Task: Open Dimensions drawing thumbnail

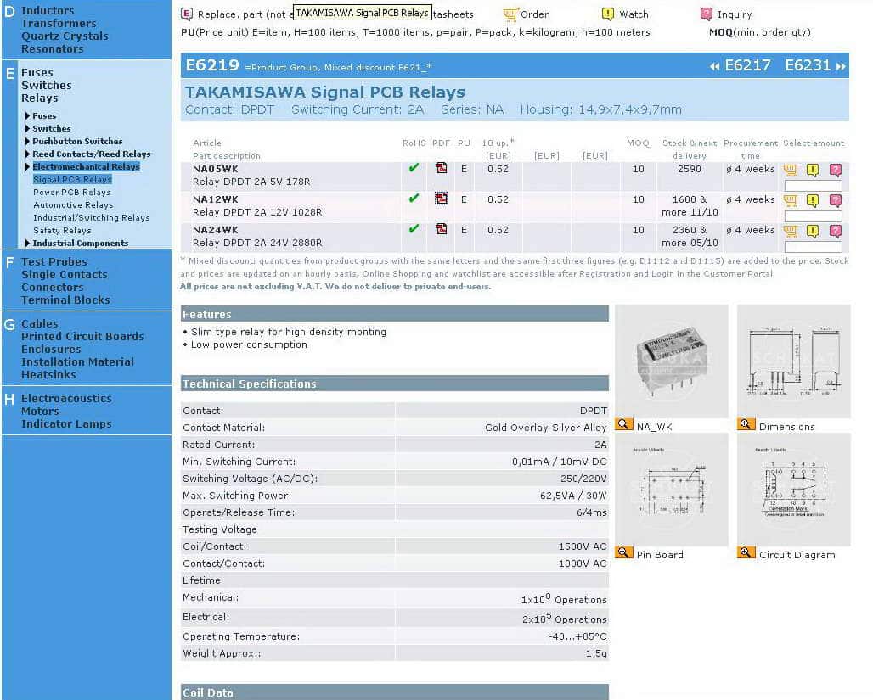Action: pos(794,361)
